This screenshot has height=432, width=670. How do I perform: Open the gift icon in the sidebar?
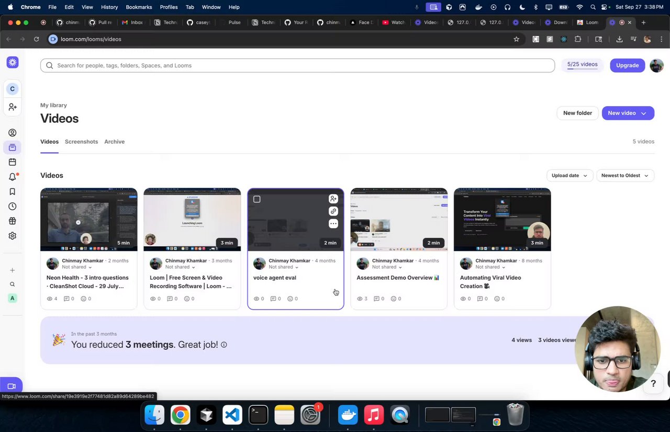[13, 221]
